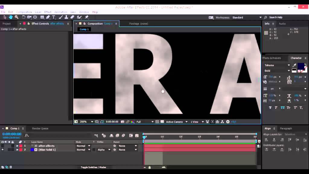
Task: Switch to the Audio tab
Action: [282, 24]
